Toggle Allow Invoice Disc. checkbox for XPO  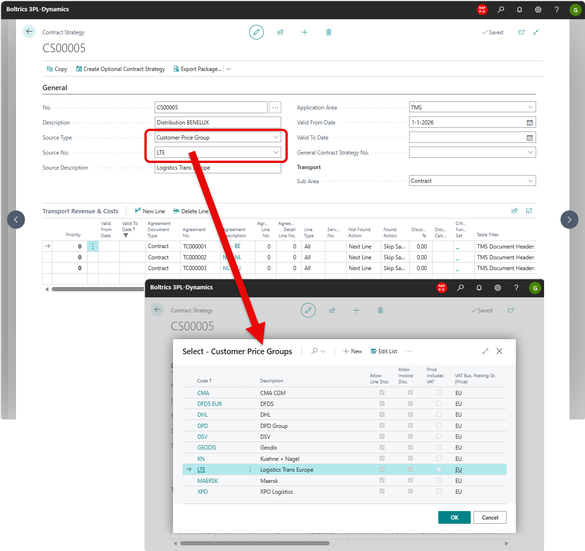pyautogui.click(x=411, y=491)
